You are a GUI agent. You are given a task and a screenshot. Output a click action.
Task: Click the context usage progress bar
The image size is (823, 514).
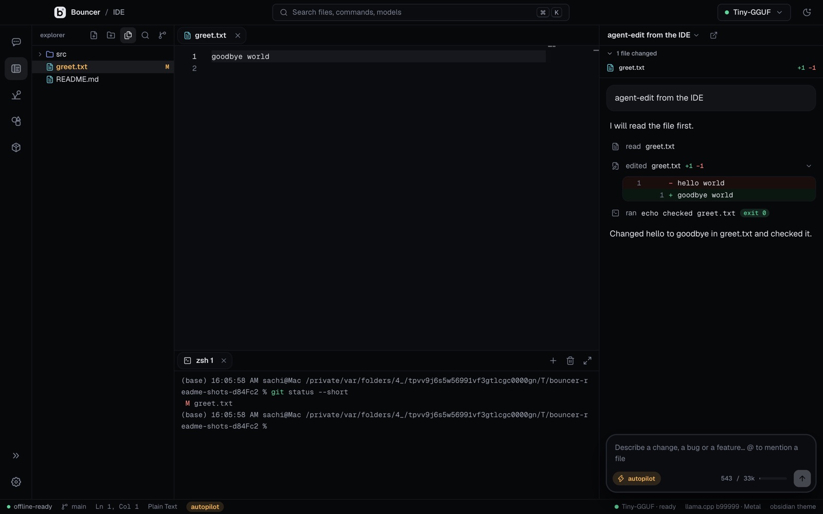(x=773, y=479)
